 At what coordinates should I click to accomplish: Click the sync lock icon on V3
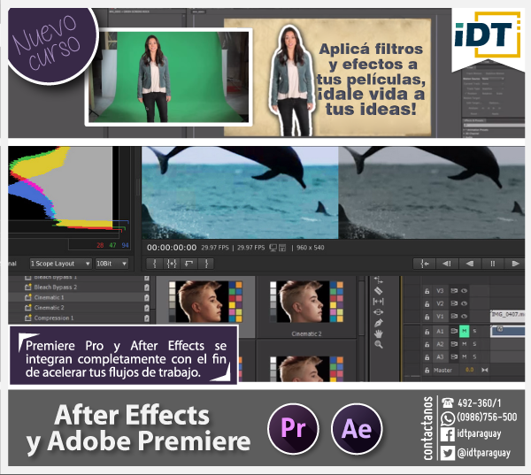[454, 290]
